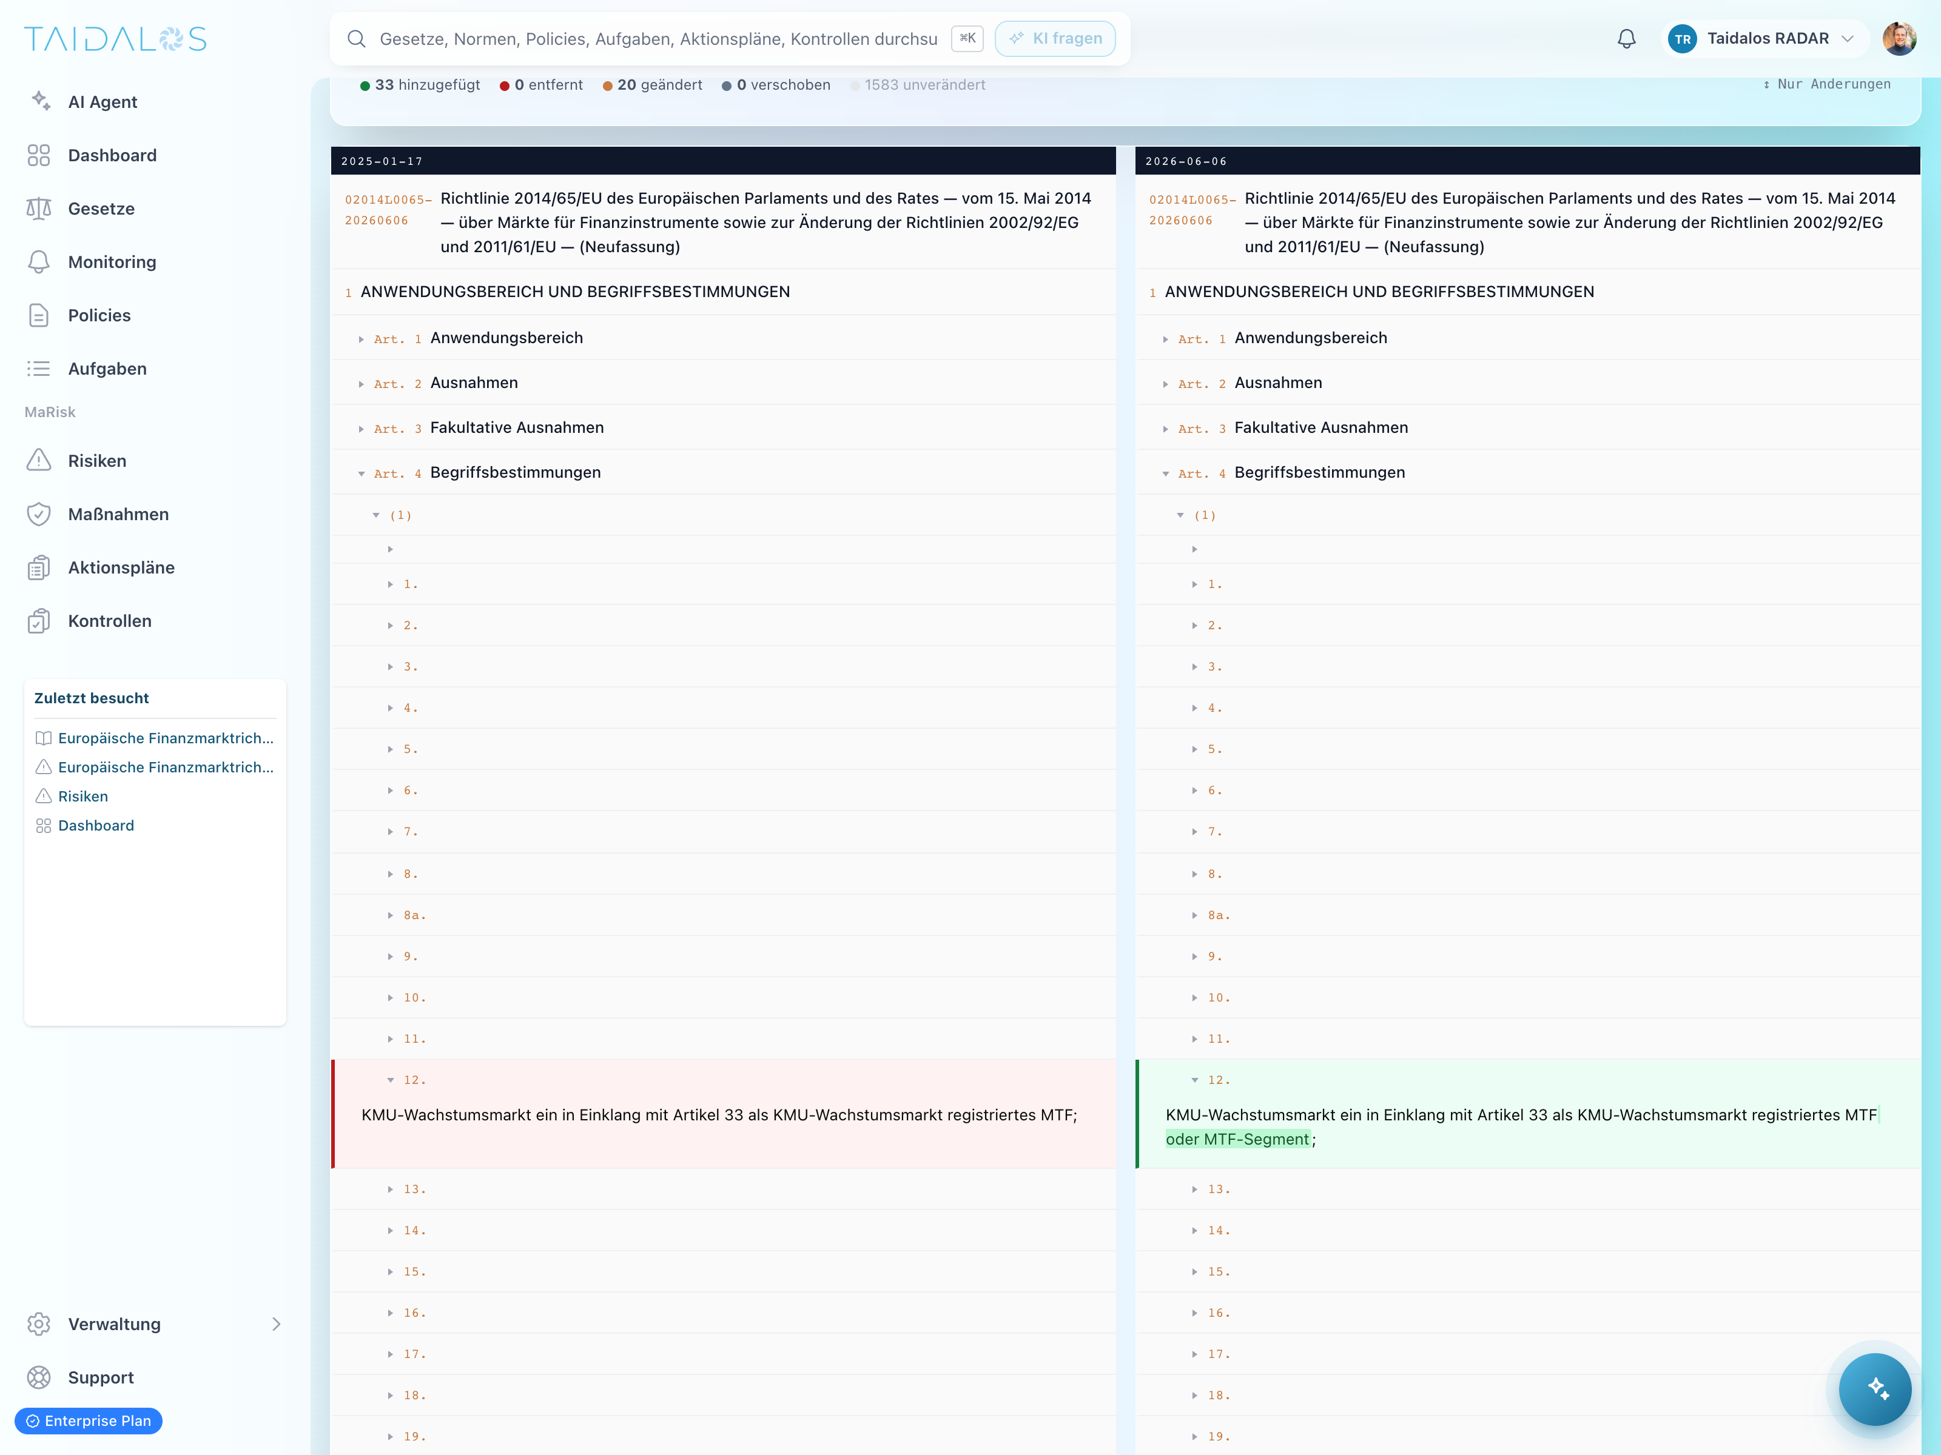Expand item 1. in the right pane
The image size is (1941, 1455).
click(x=1194, y=585)
